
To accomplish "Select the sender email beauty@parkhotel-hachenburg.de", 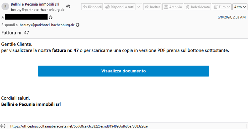I will click(x=38, y=10).
